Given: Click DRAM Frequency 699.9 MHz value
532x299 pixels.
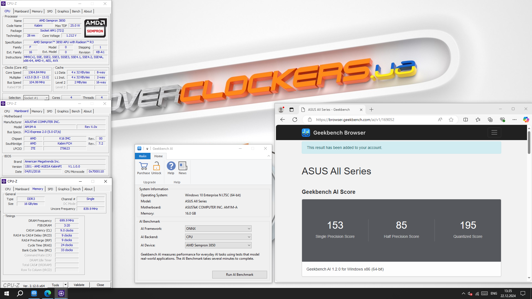Looking at the screenshot, I should (x=67, y=221).
